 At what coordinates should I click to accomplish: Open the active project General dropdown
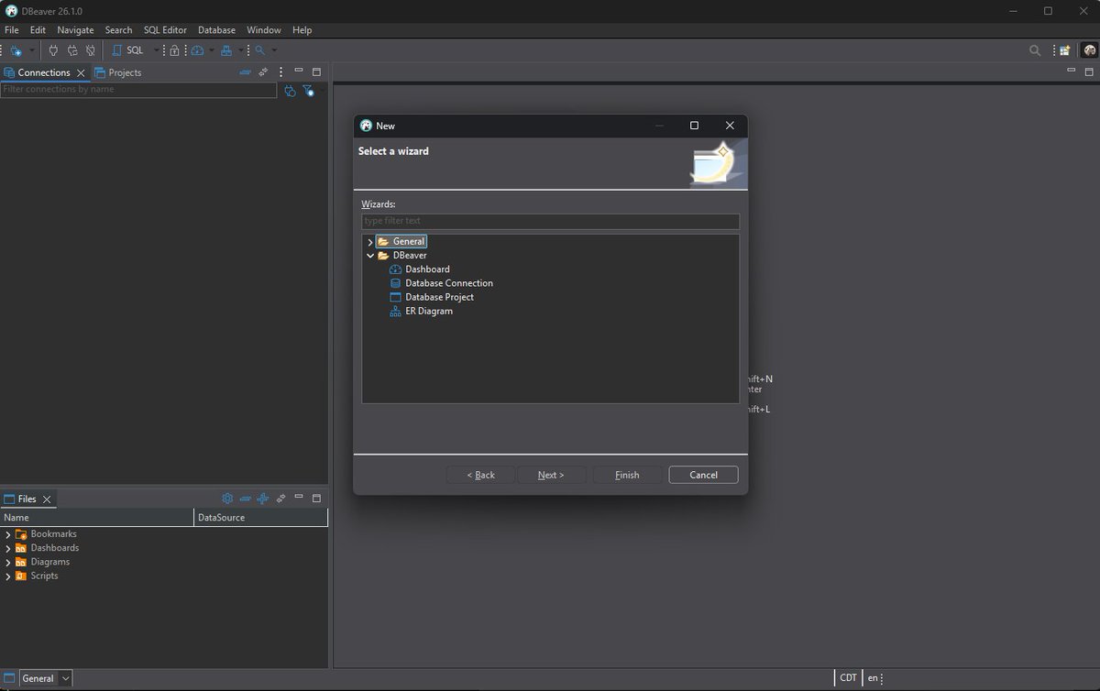click(46, 678)
